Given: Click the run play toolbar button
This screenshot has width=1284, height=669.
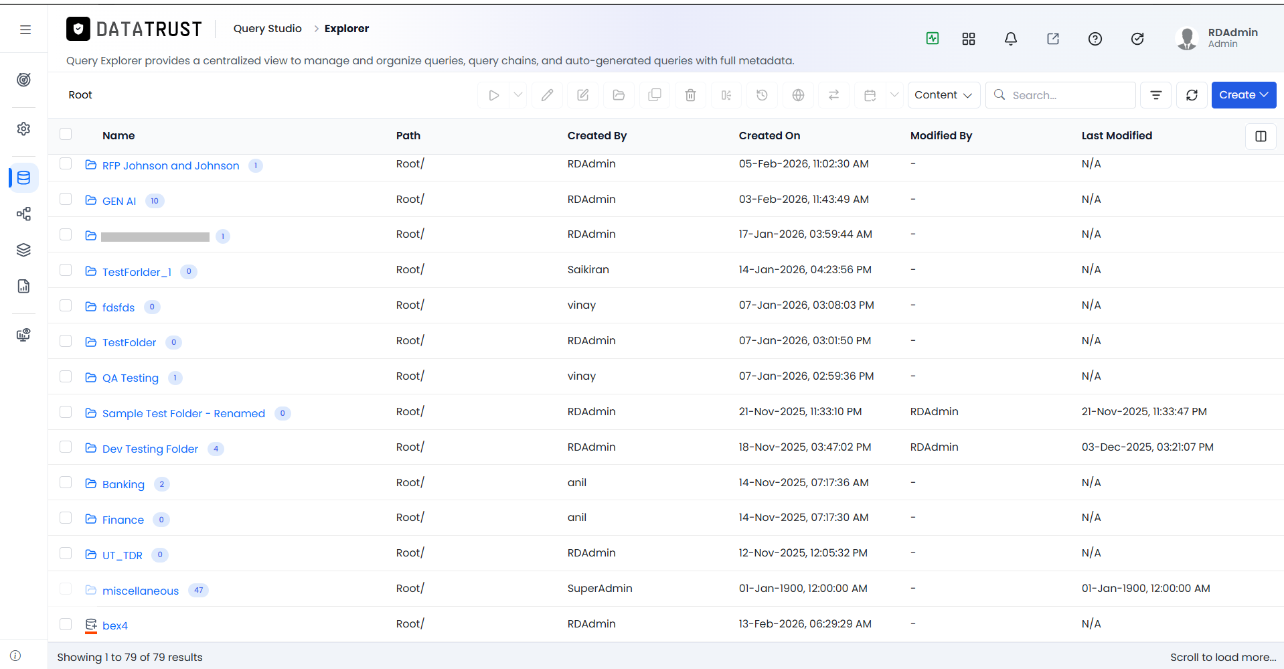Looking at the screenshot, I should coord(493,95).
